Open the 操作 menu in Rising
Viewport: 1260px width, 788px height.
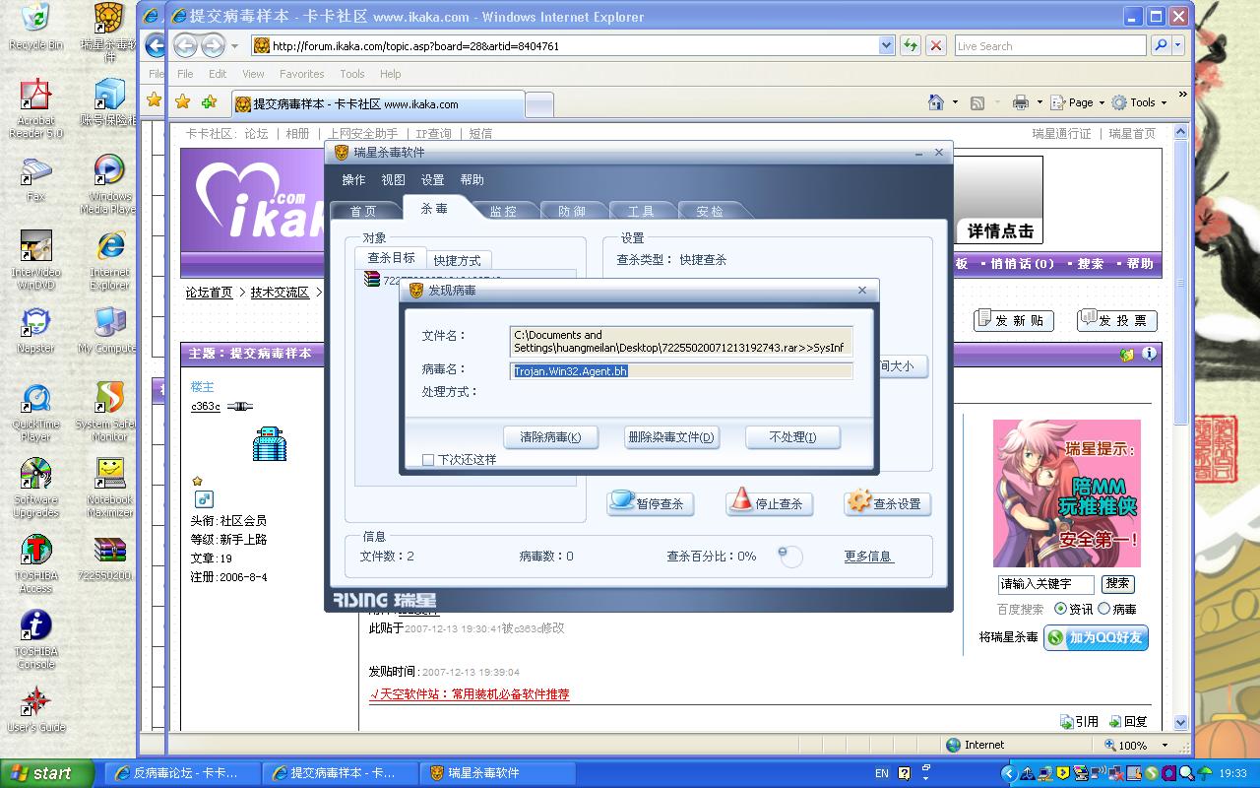[x=353, y=180]
